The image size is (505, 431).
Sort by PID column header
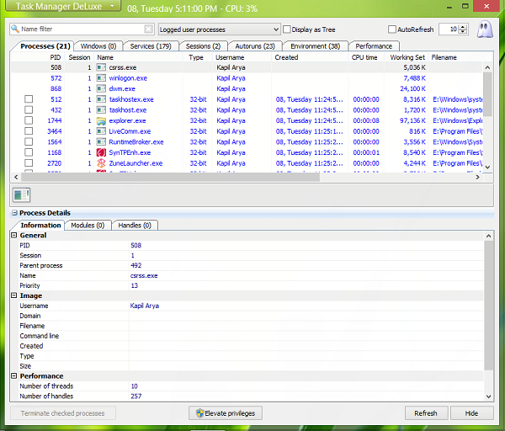click(55, 57)
